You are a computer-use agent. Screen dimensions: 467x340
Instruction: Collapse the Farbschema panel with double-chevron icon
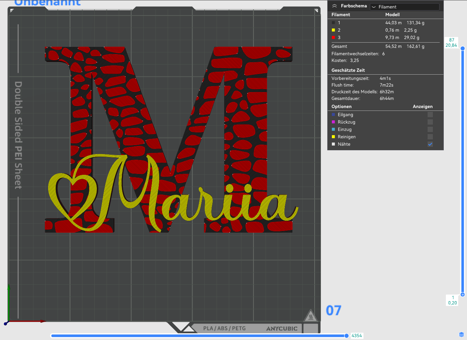click(334, 6)
